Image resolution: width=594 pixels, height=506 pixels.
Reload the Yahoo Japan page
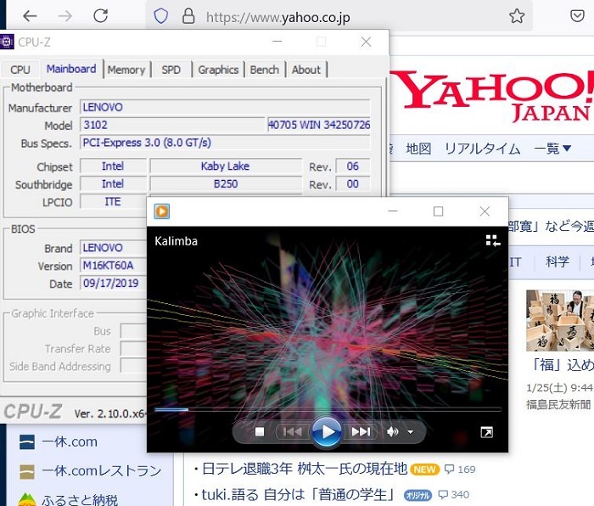pyautogui.click(x=100, y=16)
